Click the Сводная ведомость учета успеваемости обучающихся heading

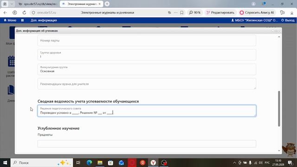[88, 101]
